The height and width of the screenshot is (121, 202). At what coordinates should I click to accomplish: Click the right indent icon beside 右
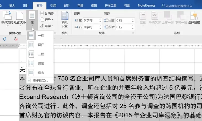pyautogui.click(x=76, y=27)
